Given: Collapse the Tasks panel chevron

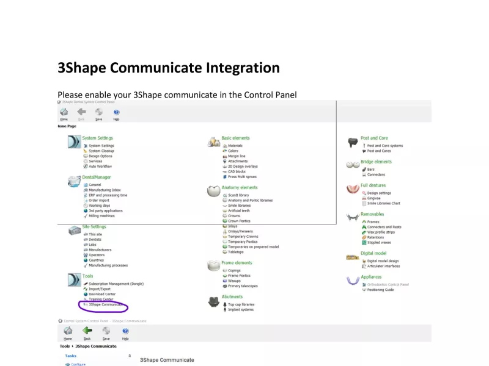Looking at the screenshot, I should (130, 356).
